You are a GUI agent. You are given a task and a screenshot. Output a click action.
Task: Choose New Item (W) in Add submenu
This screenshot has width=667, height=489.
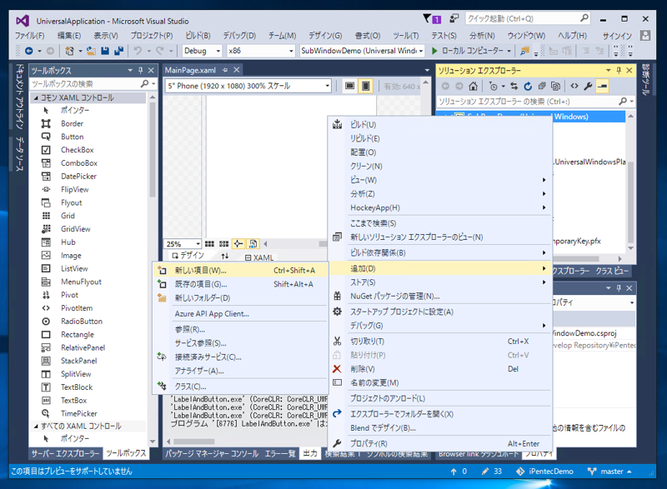click(240, 270)
